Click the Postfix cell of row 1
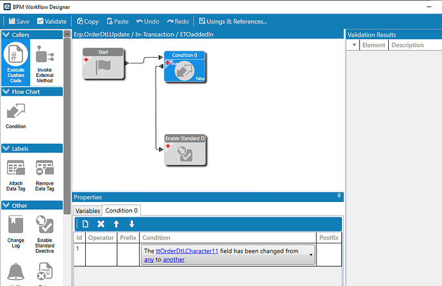The height and width of the screenshot is (286, 442). tap(329, 255)
